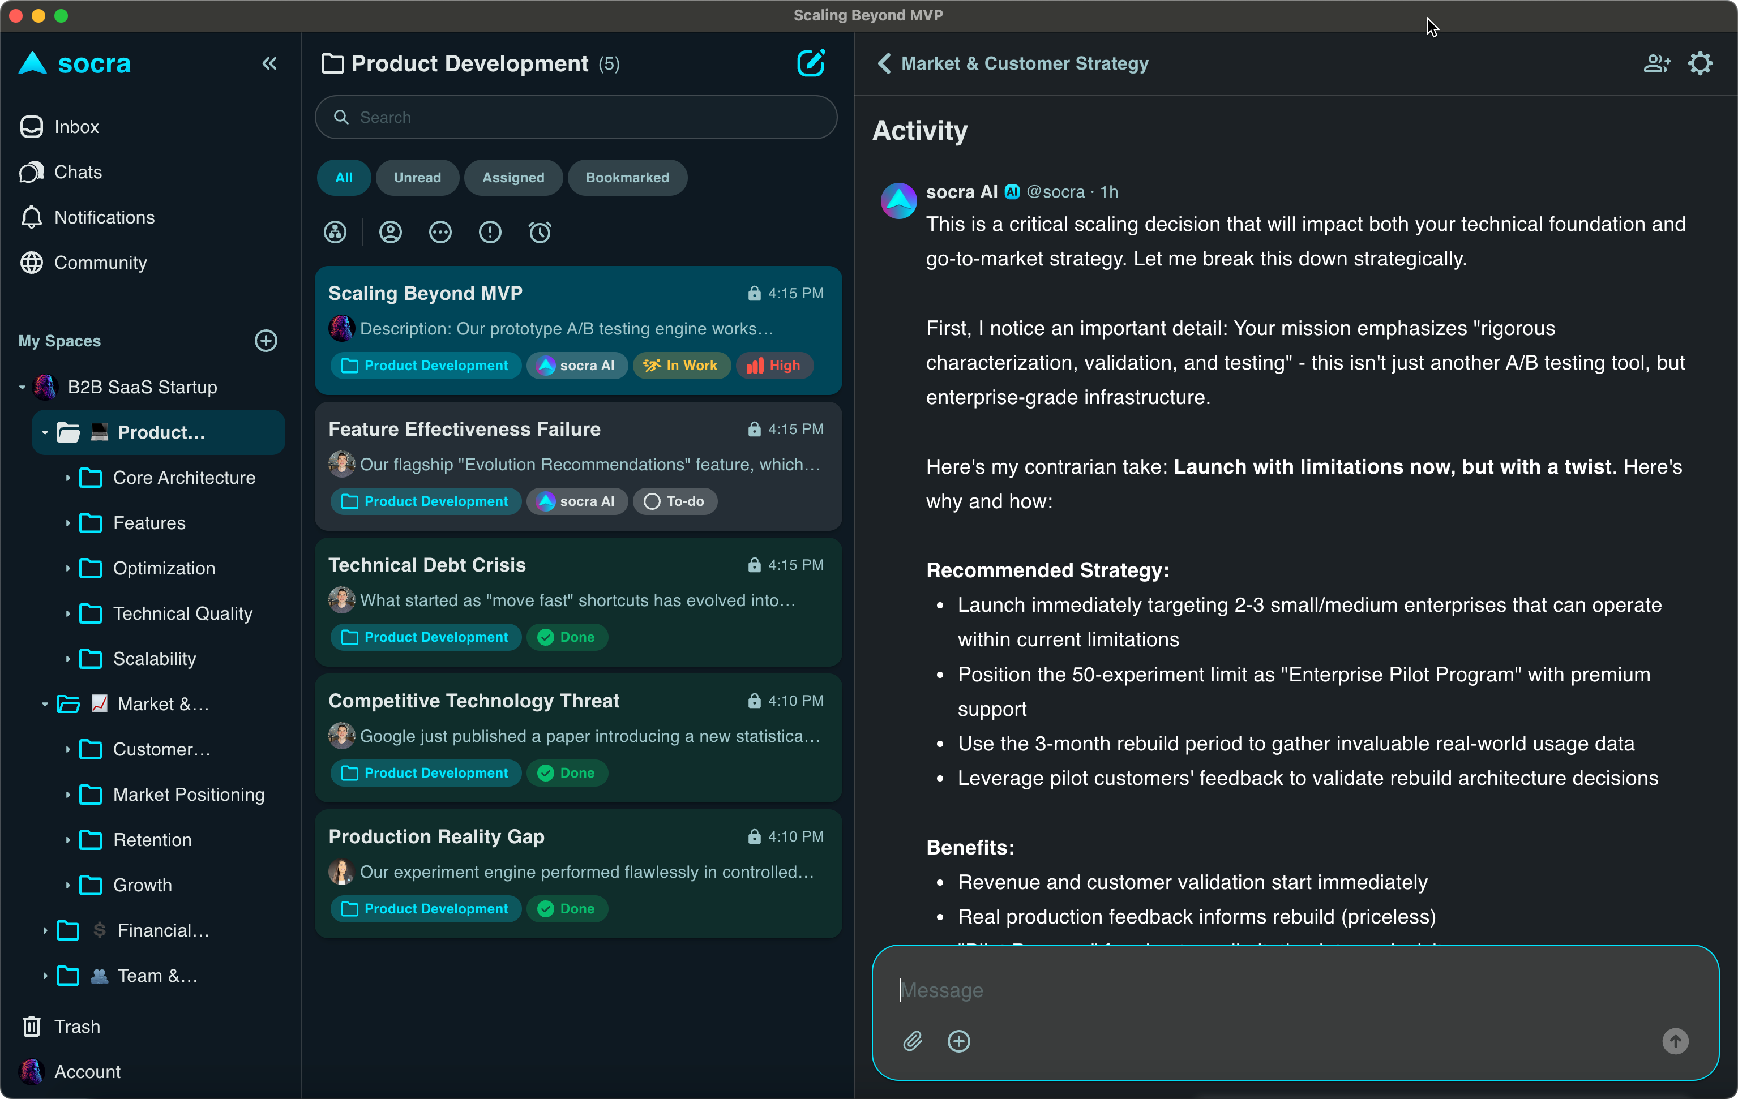The height and width of the screenshot is (1099, 1738).
Task: Click the add members icon
Action: tap(1656, 63)
